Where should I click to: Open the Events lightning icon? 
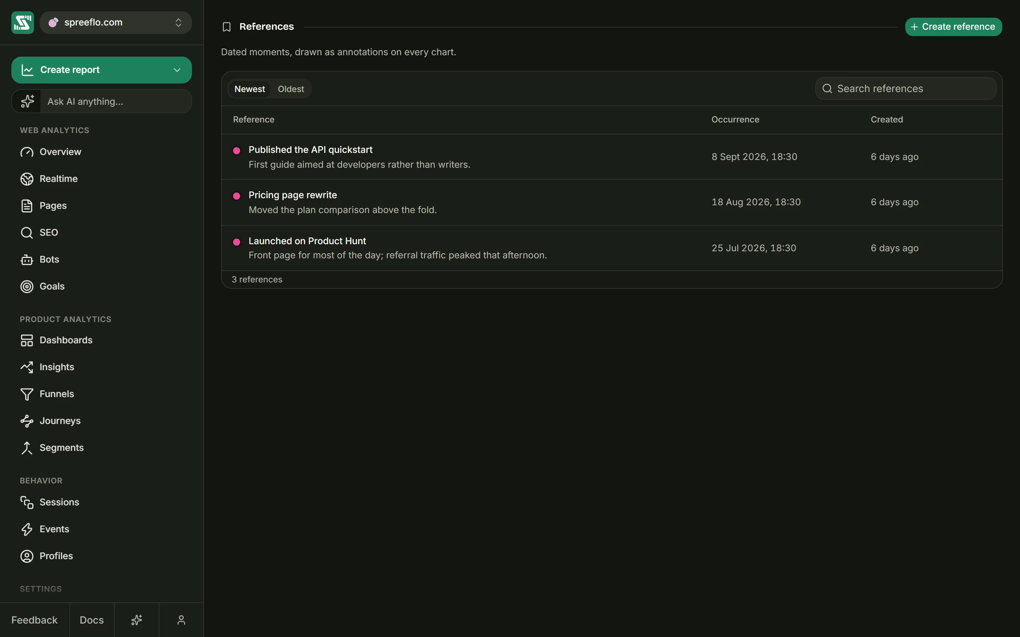point(27,529)
